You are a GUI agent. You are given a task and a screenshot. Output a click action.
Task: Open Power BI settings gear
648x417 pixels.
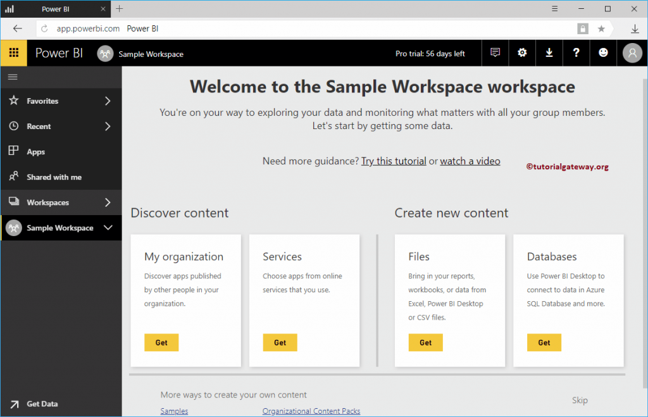coord(522,53)
